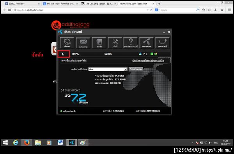Screen dimensions: 234x154
Task: Click the dtac aircard taskbar icon
Action: (x=72, y=143)
